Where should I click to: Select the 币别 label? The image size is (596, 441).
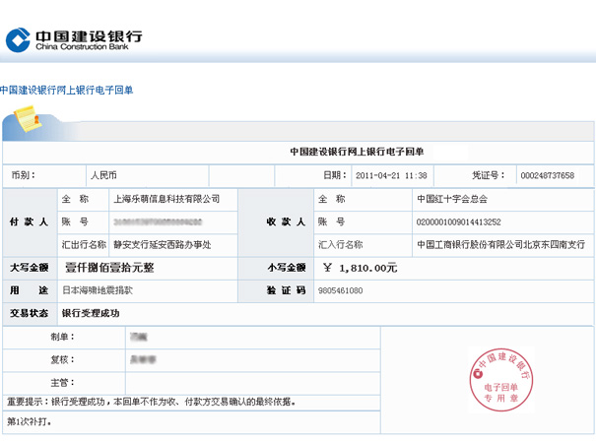point(24,175)
